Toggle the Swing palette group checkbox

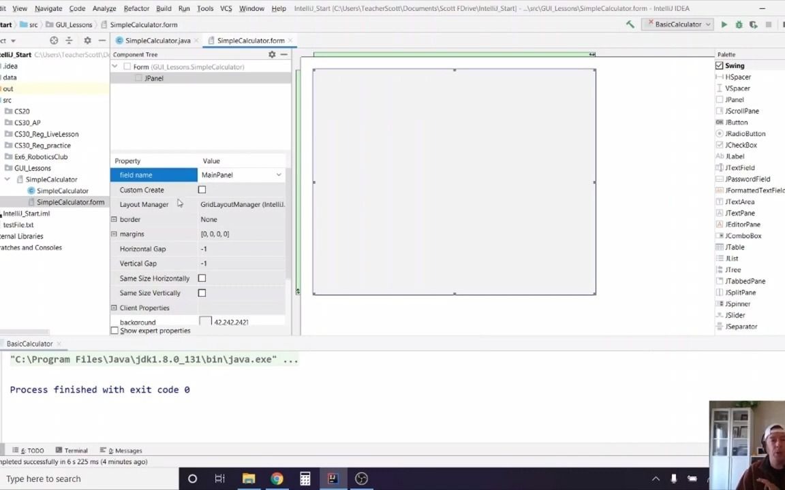720,65
